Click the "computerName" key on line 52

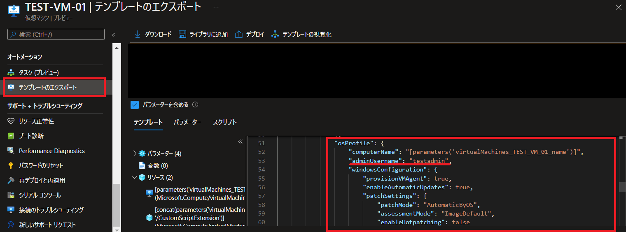(x=373, y=152)
